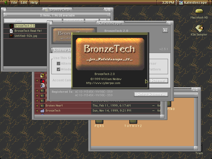Click the dotted BronzeTech folder icon in list
Screen dimensions: 212x159
42,111
